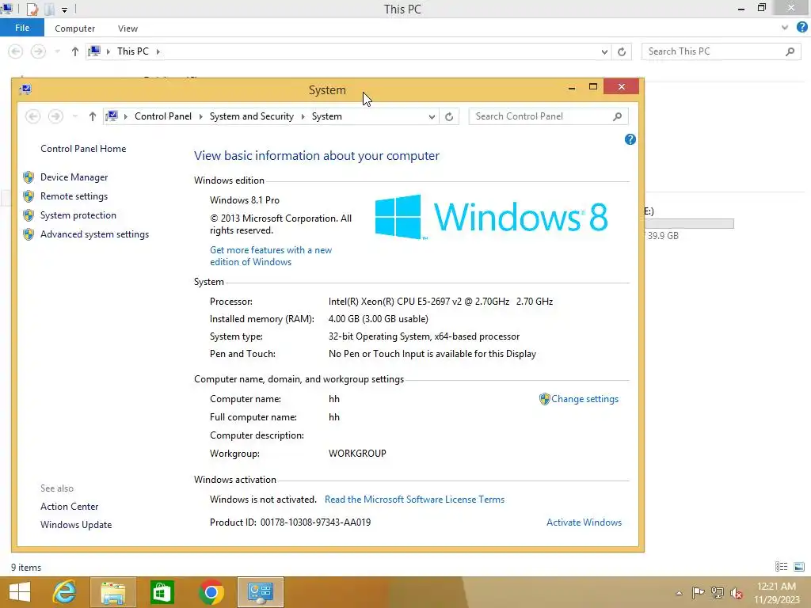Show hidden tray icons arrow
Viewport: 811px width, 608px height.
pos(679,593)
